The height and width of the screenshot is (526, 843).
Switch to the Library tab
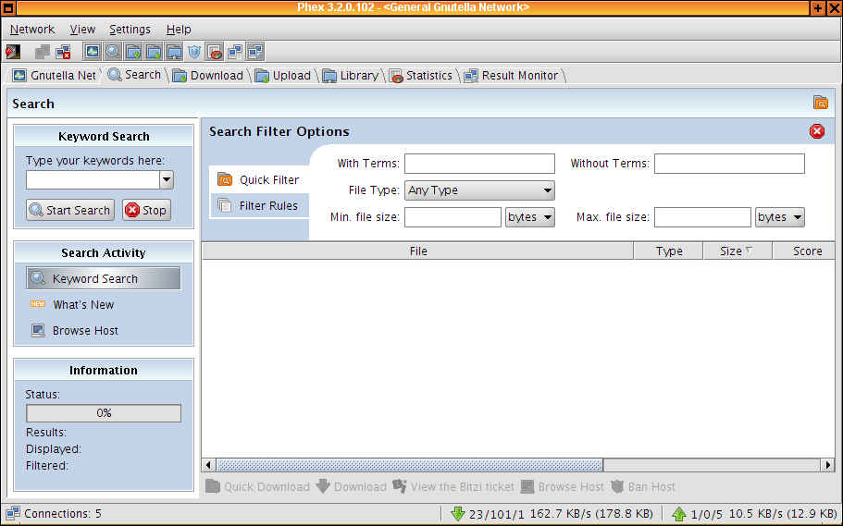coord(351,76)
